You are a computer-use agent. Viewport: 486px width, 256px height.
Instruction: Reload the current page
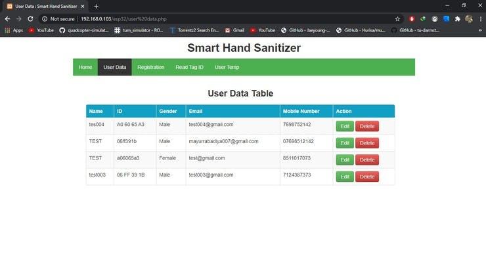point(30,19)
